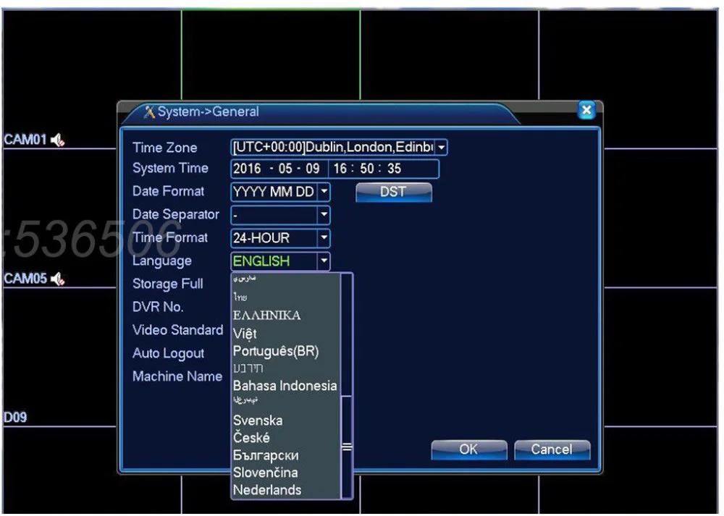
Task: Click the CAM01 muted speaker icon
Action: point(58,140)
